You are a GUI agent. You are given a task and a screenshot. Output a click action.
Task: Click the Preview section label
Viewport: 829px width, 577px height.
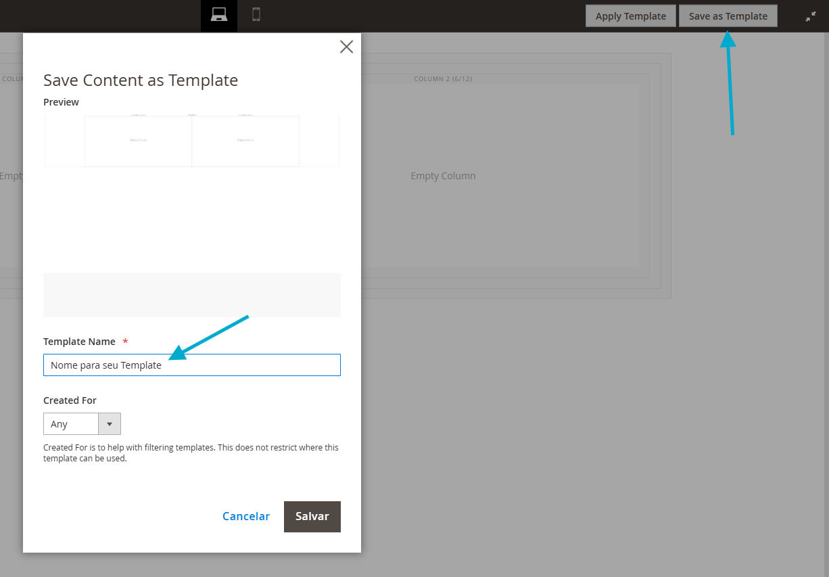pyautogui.click(x=61, y=102)
